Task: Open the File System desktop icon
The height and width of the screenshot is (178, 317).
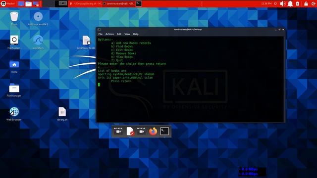Action: 14,43
